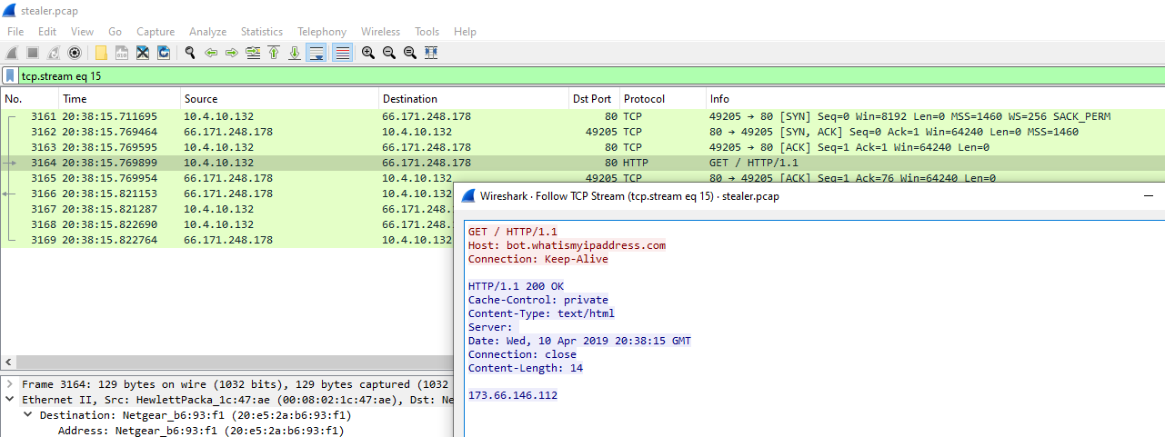
Task: Open Capture options gear icon
Action: [75, 53]
